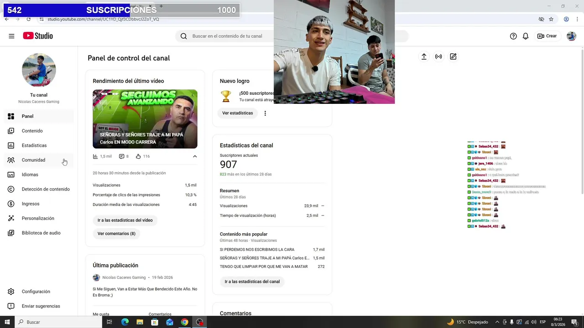Open the Chrome three-dot menu
The height and width of the screenshot is (328, 584).
pos(578,19)
